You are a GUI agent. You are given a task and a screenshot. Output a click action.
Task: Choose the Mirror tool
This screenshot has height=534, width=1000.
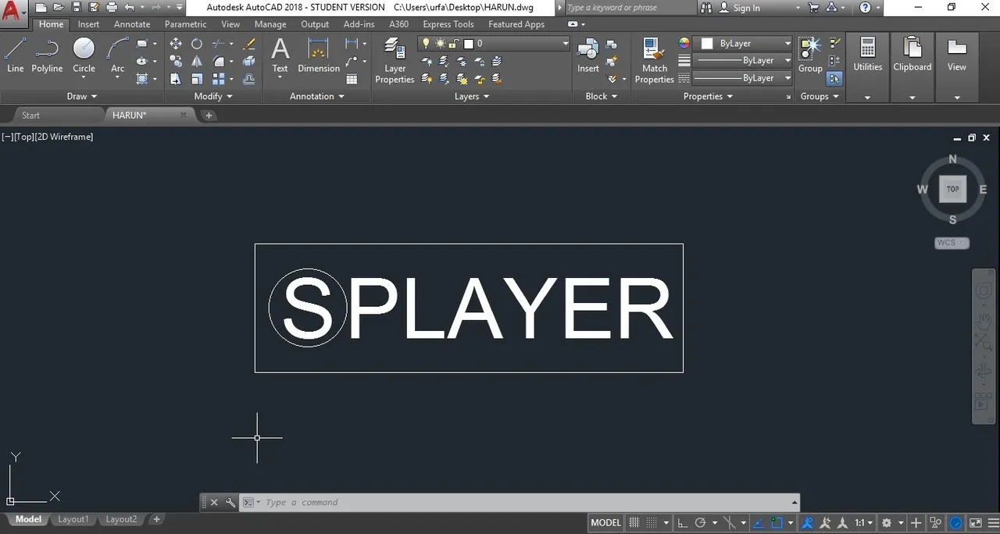197,61
